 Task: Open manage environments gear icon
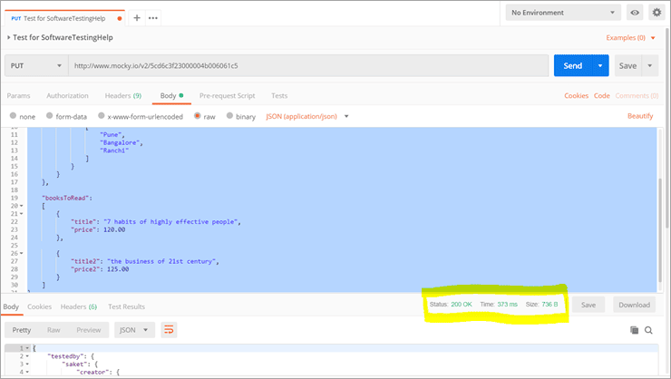point(656,13)
